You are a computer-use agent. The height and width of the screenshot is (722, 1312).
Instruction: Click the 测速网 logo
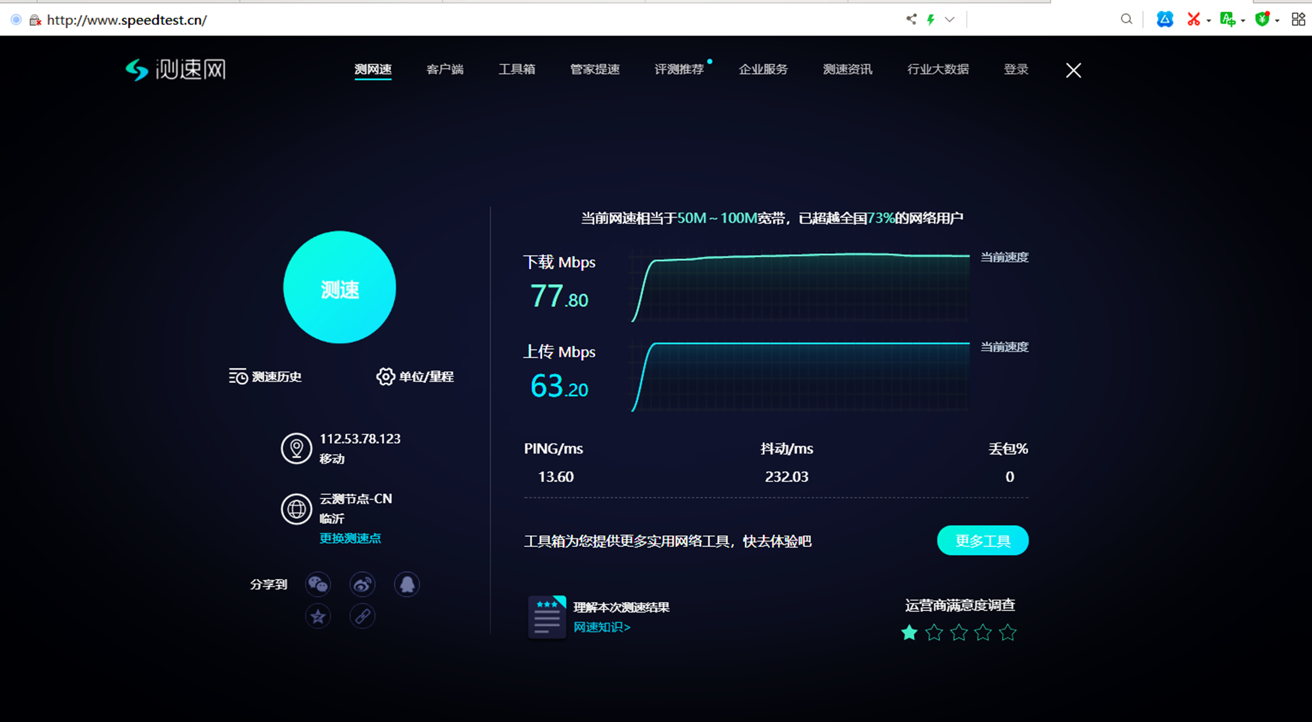click(176, 70)
